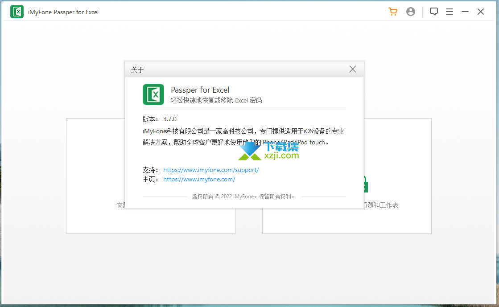Click the copyright 2022 iMyFone text
499x307 pixels.
pyautogui.click(x=243, y=196)
